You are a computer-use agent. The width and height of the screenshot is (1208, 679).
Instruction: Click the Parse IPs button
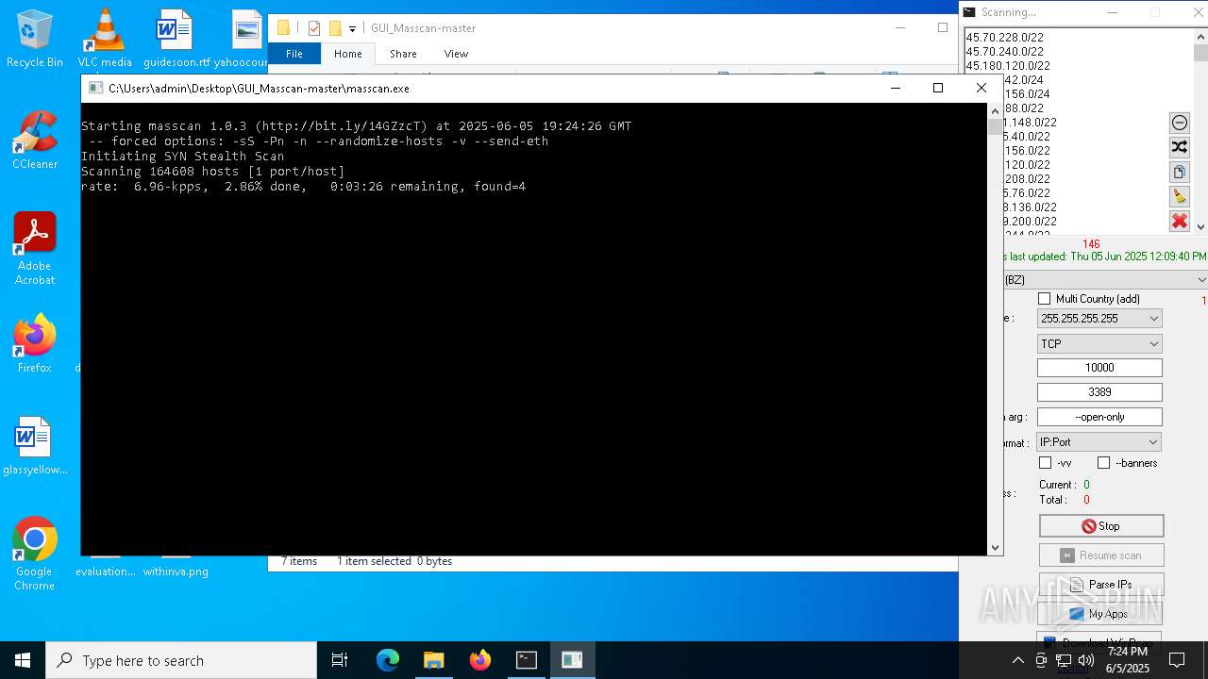point(1101,585)
